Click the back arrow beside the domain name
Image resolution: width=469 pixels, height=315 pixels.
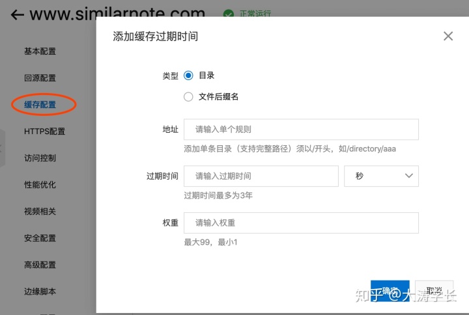tap(17, 14)
